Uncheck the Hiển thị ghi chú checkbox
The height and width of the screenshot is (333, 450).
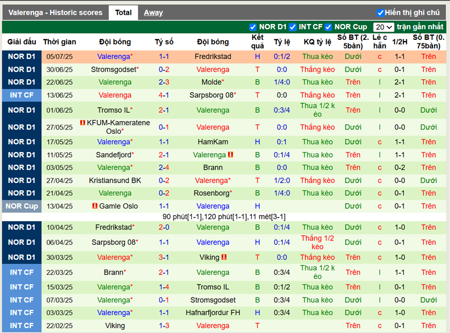tap(380, 12)
